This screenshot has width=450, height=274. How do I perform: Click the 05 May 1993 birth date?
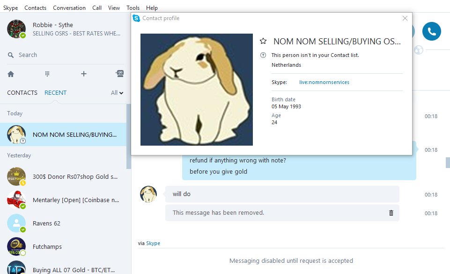[x=286, y=106]
